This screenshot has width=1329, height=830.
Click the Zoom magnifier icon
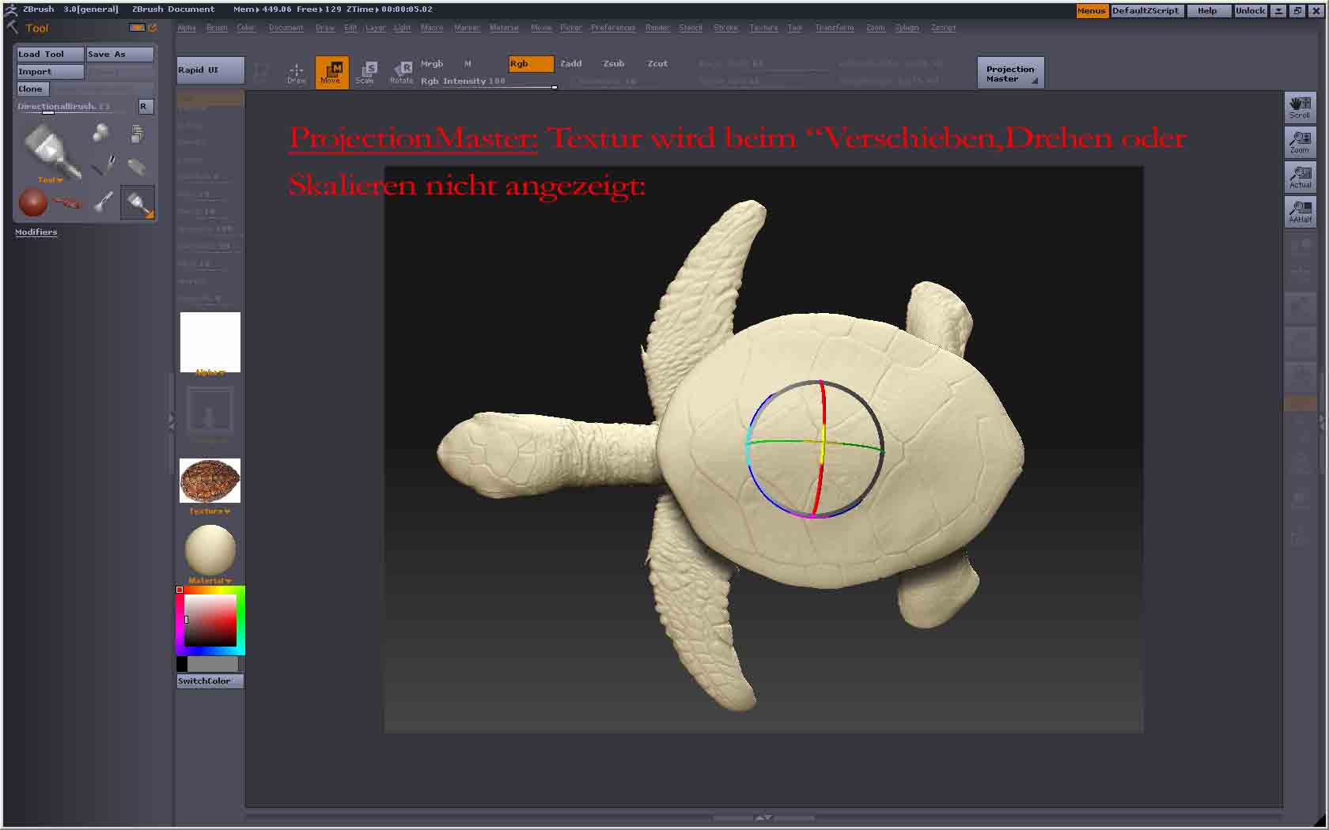[x=1300, y=141]
